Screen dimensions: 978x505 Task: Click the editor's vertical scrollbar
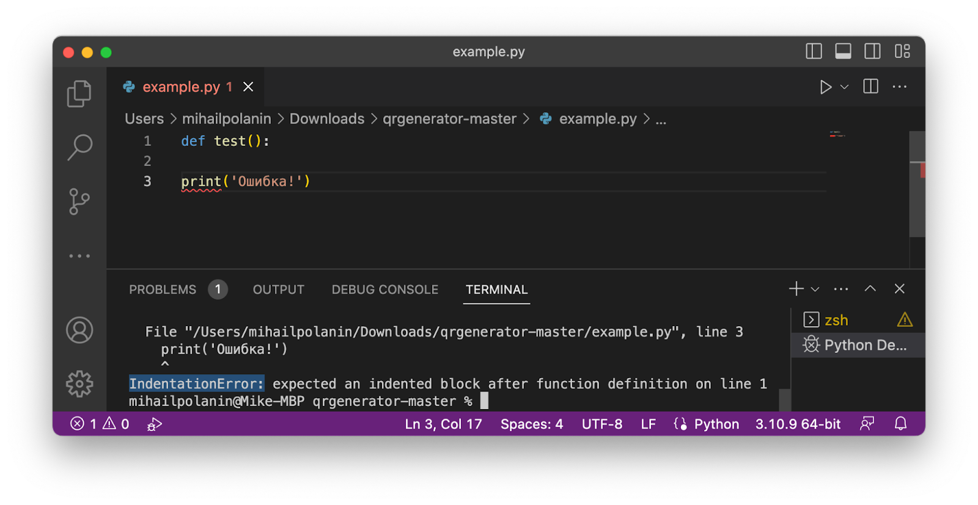pos(917,183)
